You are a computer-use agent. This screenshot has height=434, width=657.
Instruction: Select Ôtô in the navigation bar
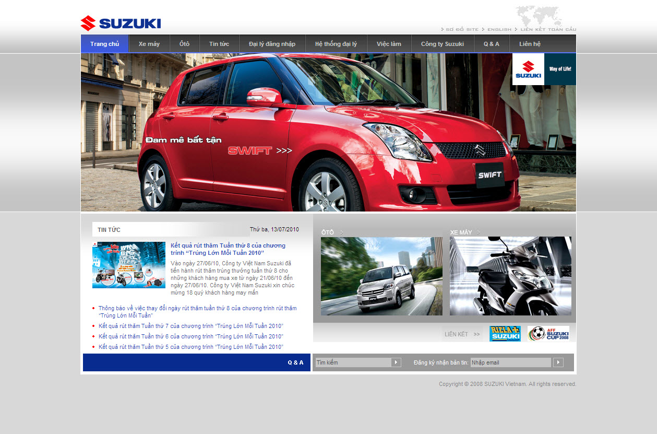pyautogui.click(x=185, y=44)
